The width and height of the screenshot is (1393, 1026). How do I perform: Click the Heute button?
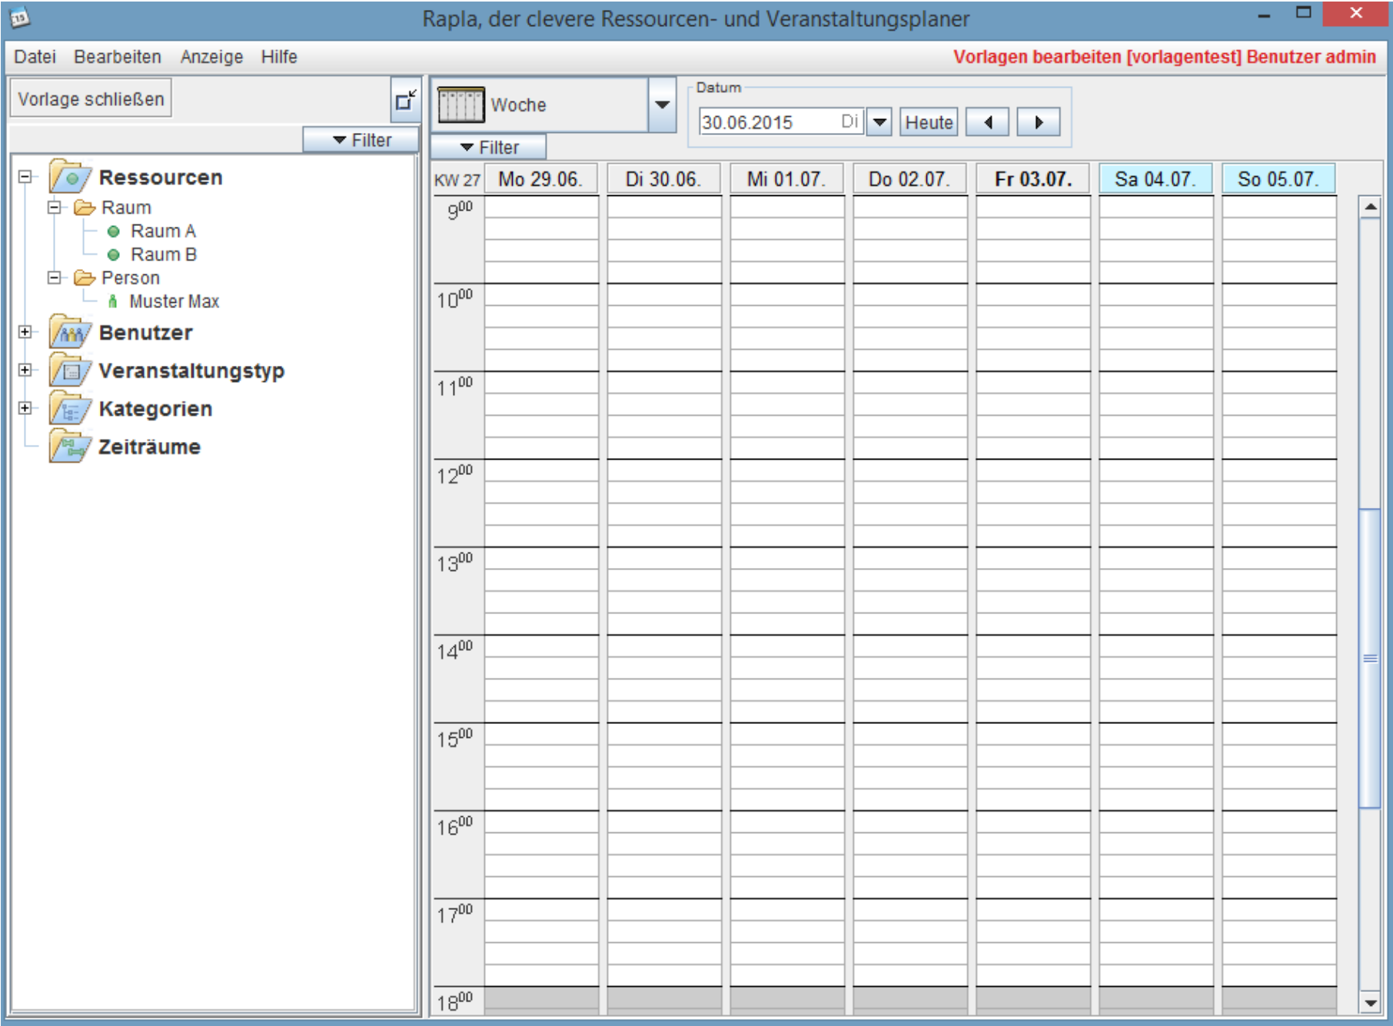(929, 122)
